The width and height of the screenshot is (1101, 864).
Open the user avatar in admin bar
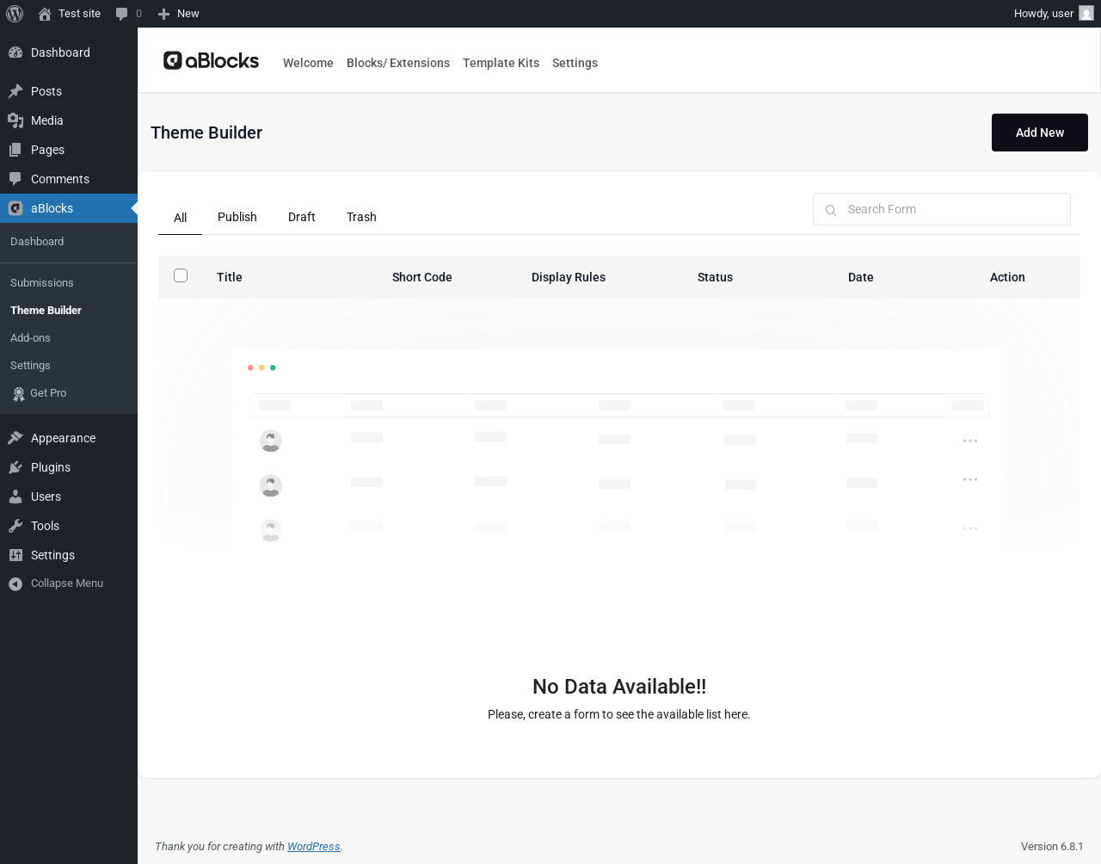(1086, 14)
